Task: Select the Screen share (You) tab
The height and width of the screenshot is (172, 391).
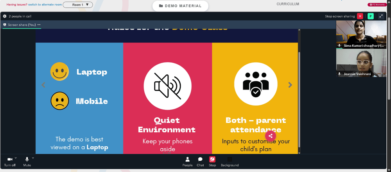Action: (x=22, y=25)
